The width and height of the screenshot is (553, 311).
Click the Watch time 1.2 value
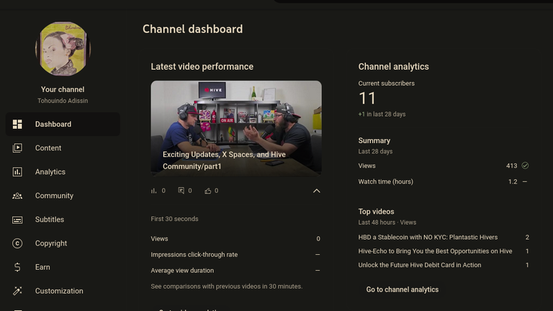tap(513, 181)
